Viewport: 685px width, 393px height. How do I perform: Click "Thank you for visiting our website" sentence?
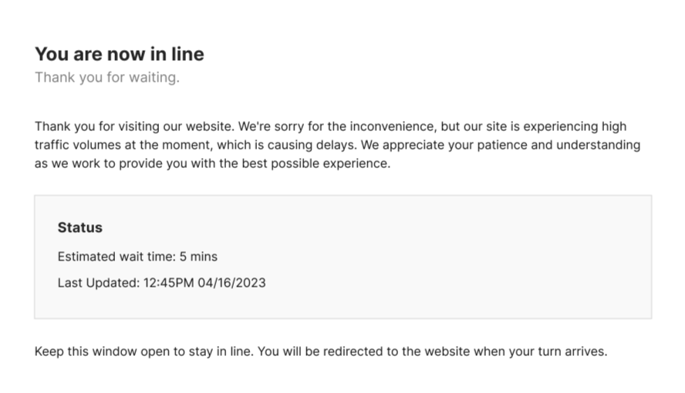click(133, 126)
